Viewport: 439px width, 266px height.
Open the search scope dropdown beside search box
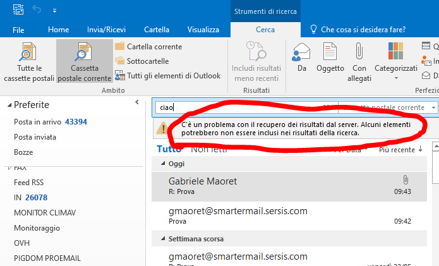pos(433,107)
